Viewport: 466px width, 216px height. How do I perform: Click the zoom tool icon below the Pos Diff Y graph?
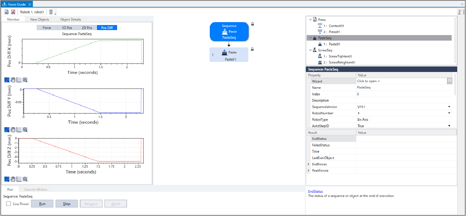point(7,130)
